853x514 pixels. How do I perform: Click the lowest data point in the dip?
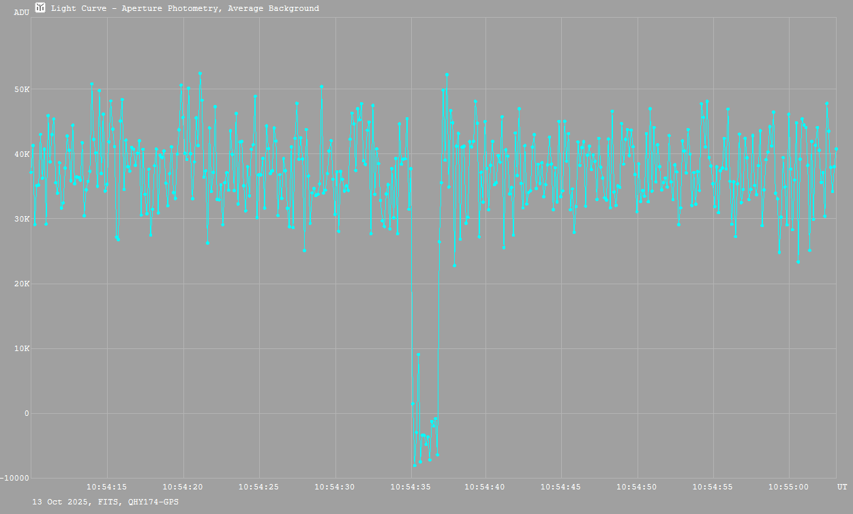(x=414, y=465)
